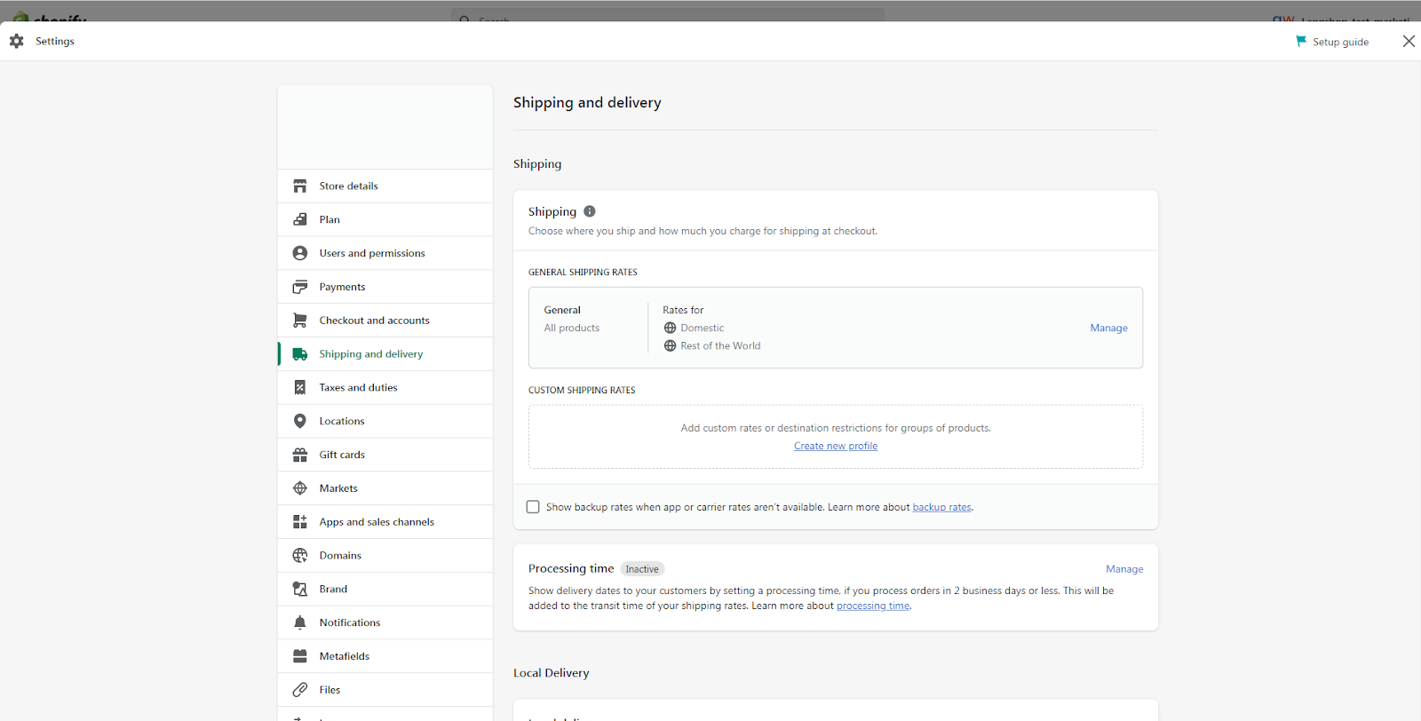Open the backup rates help link
This screenshot has width=1421, height=721.
point(941,507)
